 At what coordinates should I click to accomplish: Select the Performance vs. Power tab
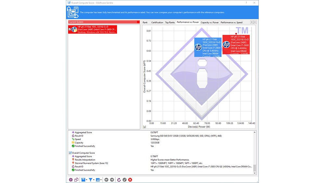[x=188, y=22]
